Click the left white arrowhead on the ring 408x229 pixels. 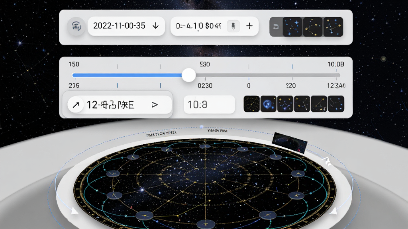click(x=75, y=211)
